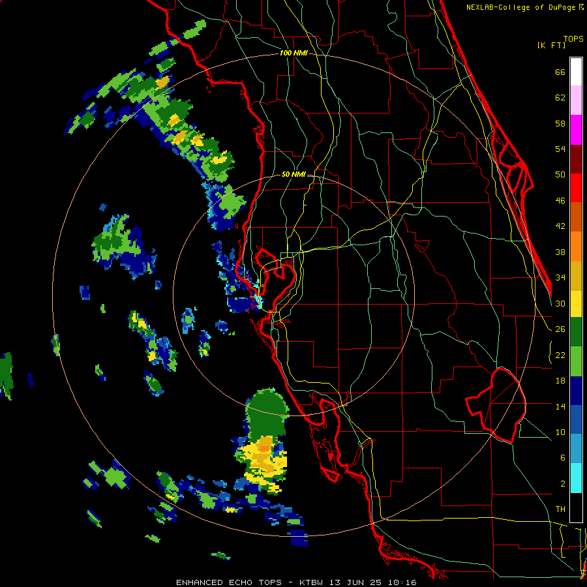Click the legend value 46
587x587 pixels.
point(560,201)
